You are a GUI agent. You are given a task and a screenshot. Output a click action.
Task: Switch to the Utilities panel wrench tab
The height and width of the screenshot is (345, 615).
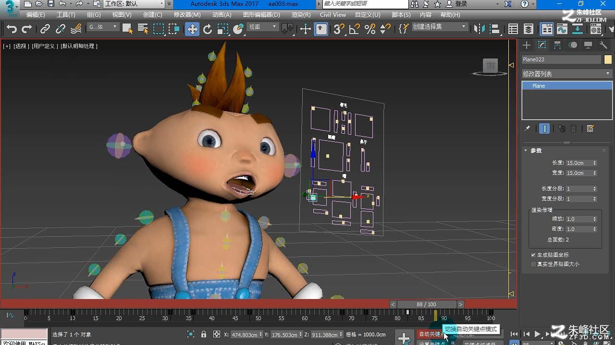[603, 45]
